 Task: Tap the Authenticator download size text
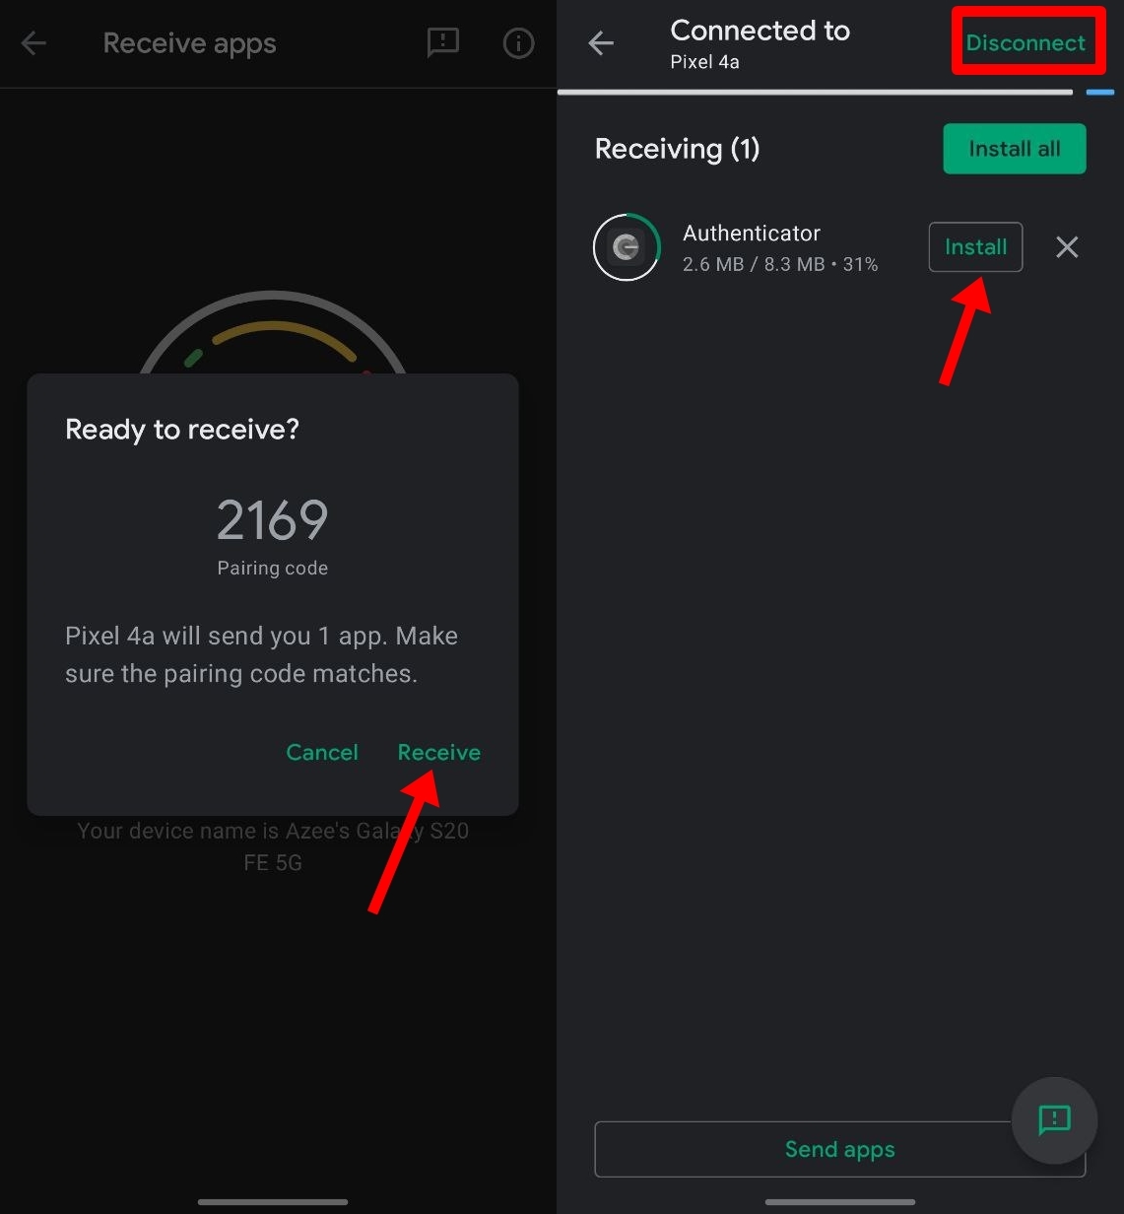coord(780,264)
